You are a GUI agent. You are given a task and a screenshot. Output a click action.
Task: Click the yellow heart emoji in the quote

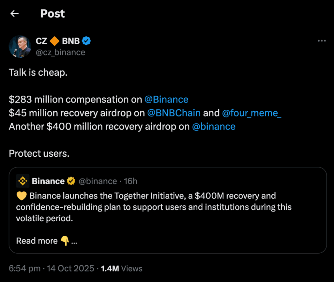(21, 196)
